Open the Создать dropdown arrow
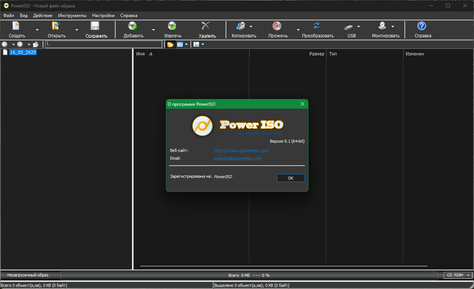Image resolution: width=474 pixels, height=289 pixels. pyautogui.click(x=37, y=30)
